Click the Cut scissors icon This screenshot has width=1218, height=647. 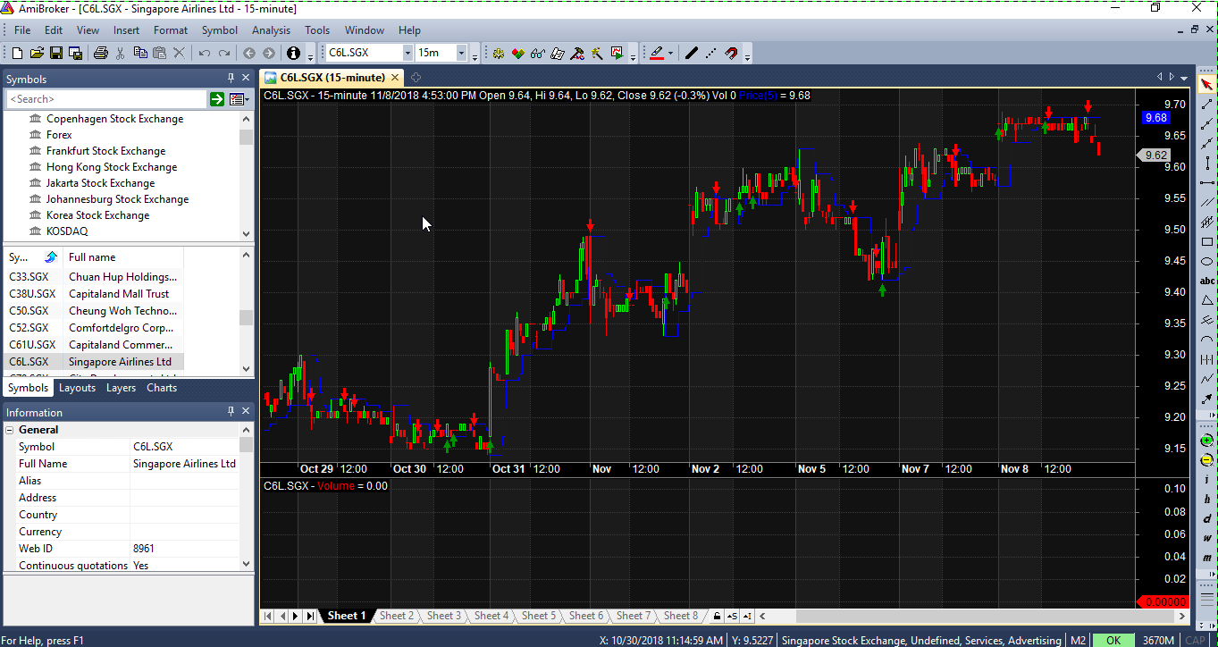click(122, 54)
